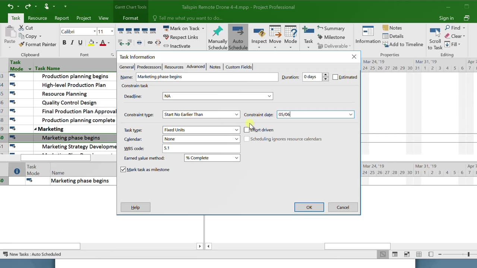Screen dimensions: 477x268
Task: Link the selected tasks with chain icon
Action: pos(150,43)
